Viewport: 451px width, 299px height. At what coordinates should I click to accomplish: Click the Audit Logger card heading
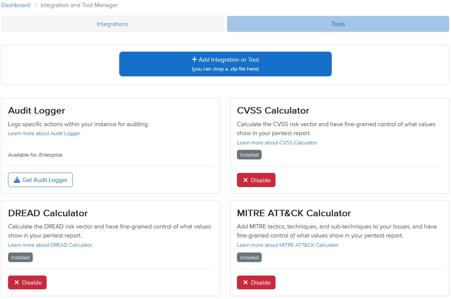37,111
